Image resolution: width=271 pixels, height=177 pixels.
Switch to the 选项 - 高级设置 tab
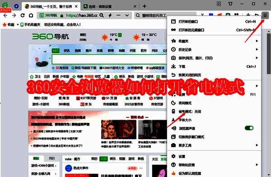(110, 6)
